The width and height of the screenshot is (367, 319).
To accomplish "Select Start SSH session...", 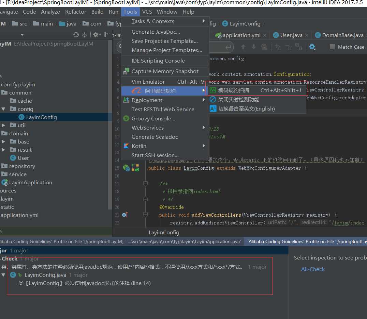I will pyautogui.click(x=165, y=155).
